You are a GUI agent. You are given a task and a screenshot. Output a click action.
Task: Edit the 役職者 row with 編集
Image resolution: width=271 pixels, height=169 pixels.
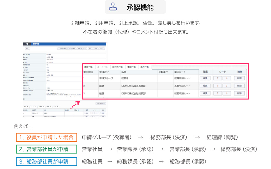click(205, 78)
